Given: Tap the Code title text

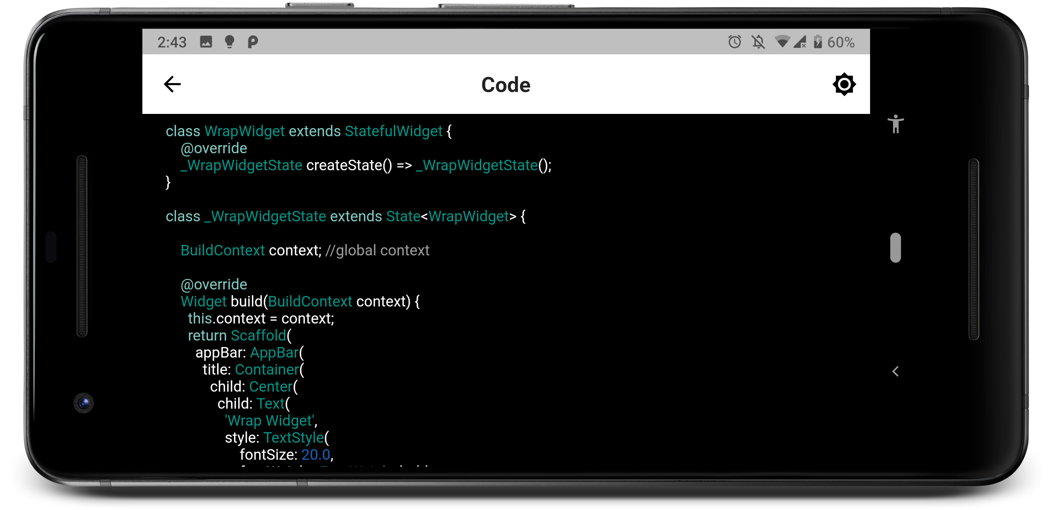Looking at the screenshot, I should 506,85.
